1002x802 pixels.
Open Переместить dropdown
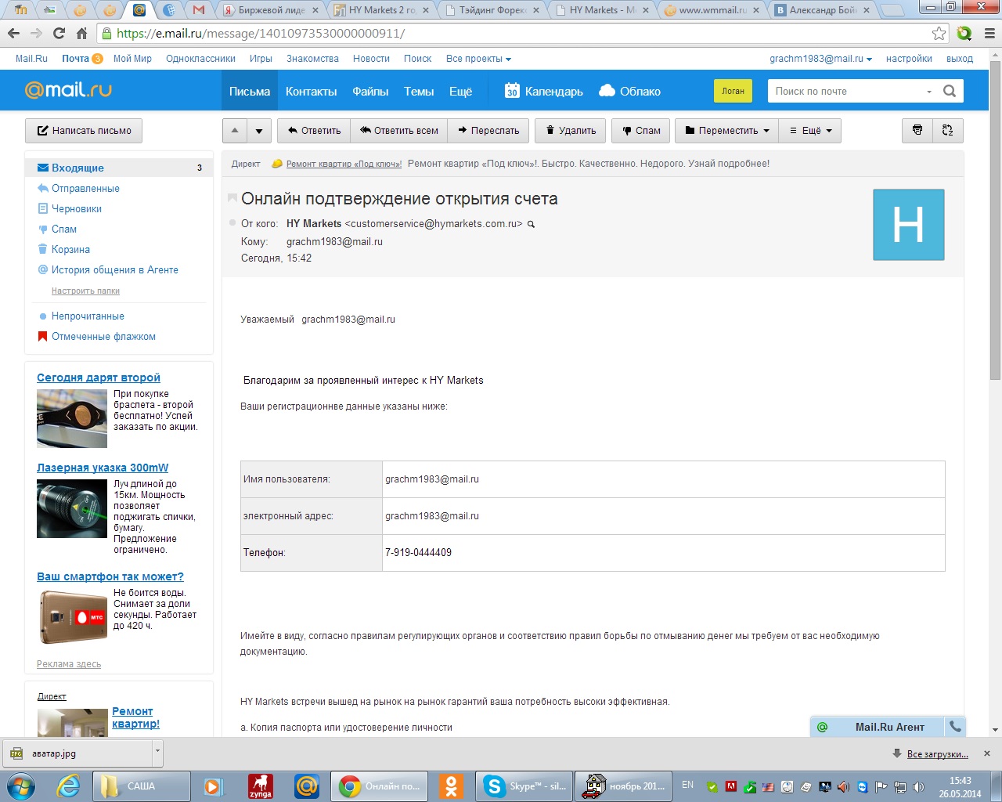pyautogui.click(x=727, y=131)
